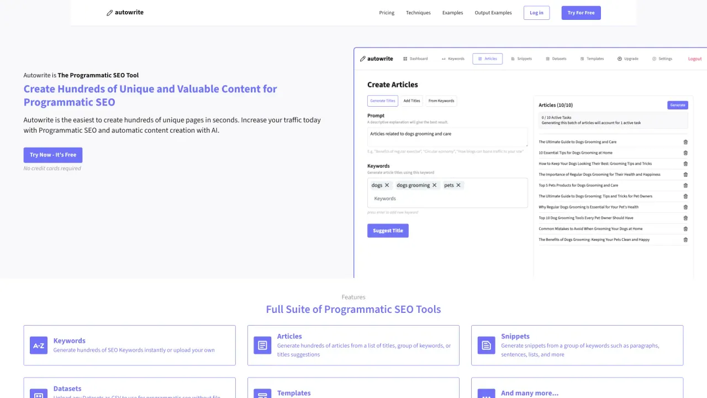Click the Log in button
The width and height of the screenshot is (707, 398).
click(x=536, y=13)
